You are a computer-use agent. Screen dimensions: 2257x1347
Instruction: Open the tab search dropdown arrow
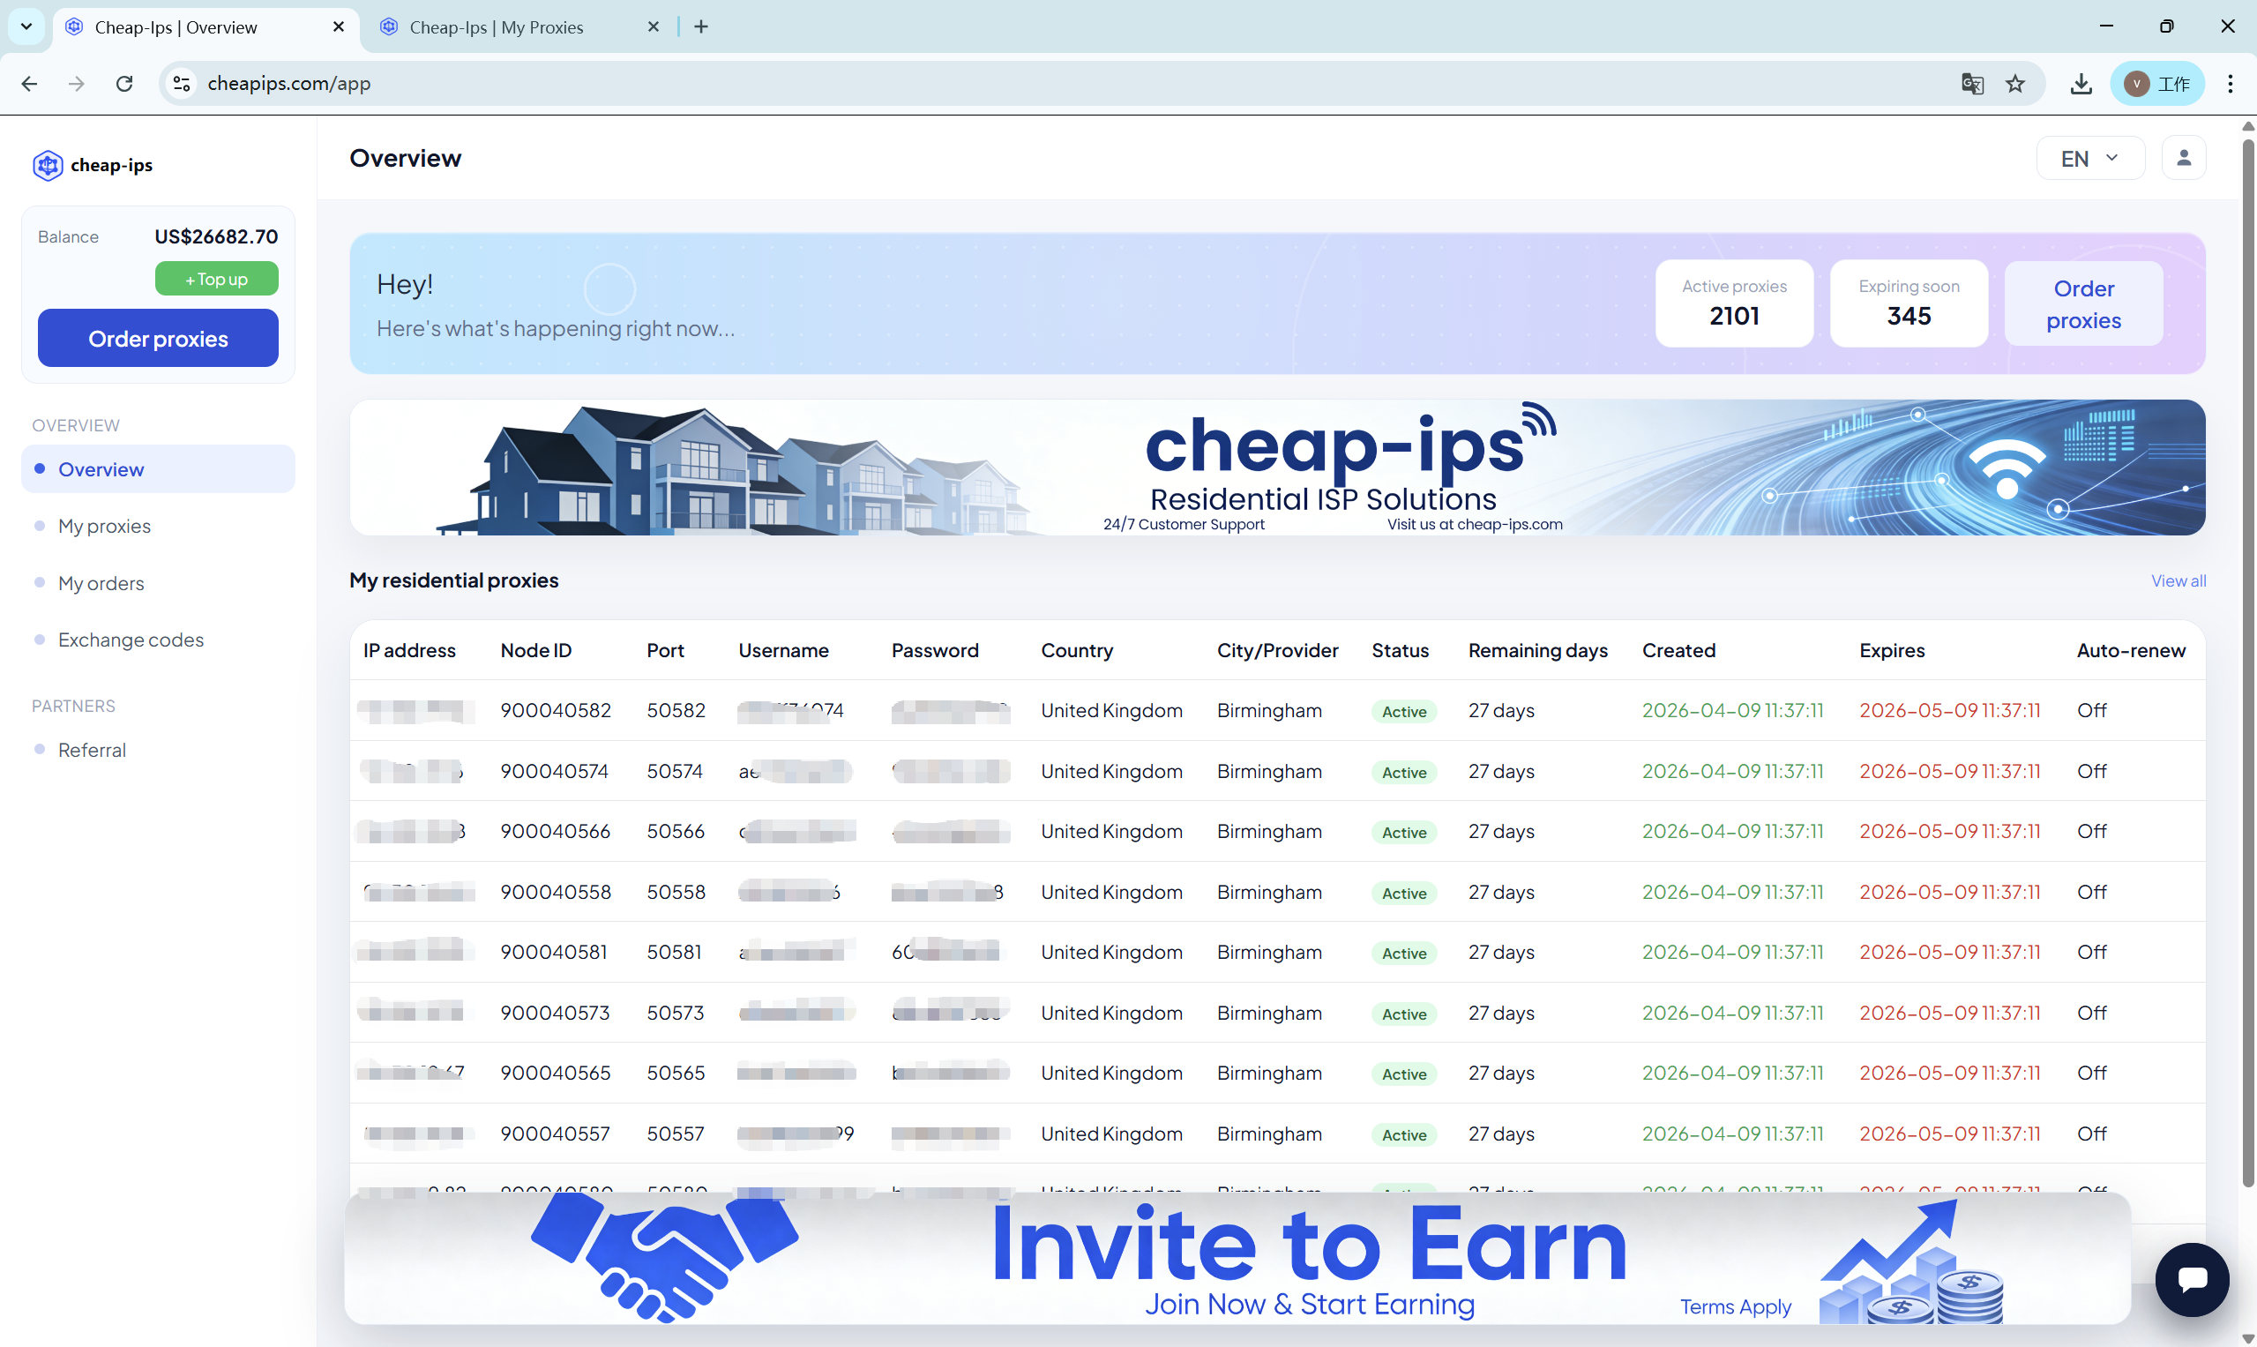coord(26,26)
